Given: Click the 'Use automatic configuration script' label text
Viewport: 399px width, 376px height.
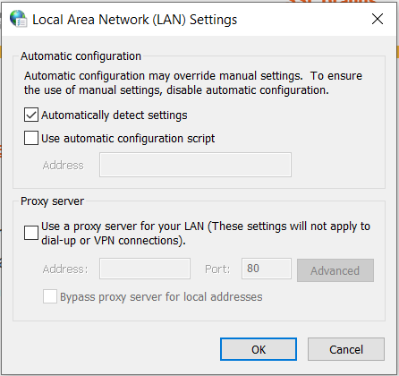Looking at the screenshot, I should [x=128, y=139].
